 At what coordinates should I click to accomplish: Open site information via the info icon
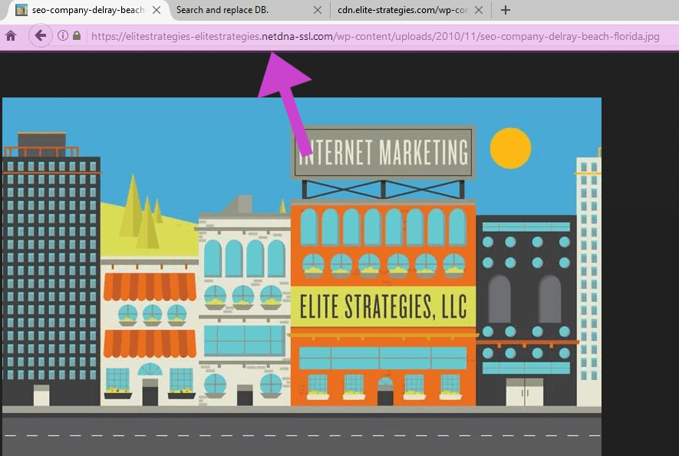click(x=63, y=35)
